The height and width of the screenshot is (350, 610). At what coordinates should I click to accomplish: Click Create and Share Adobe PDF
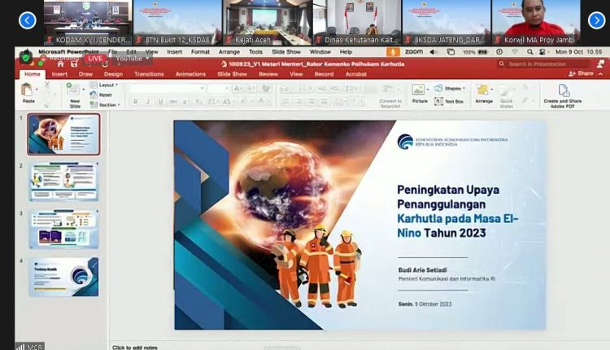563,94
